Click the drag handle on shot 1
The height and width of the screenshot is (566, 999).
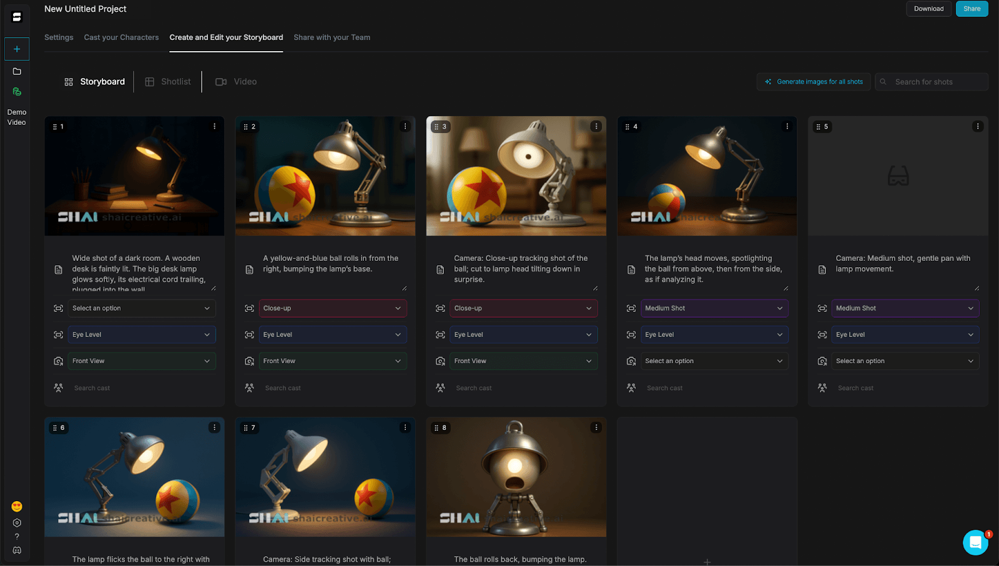[x=55, y=127]
